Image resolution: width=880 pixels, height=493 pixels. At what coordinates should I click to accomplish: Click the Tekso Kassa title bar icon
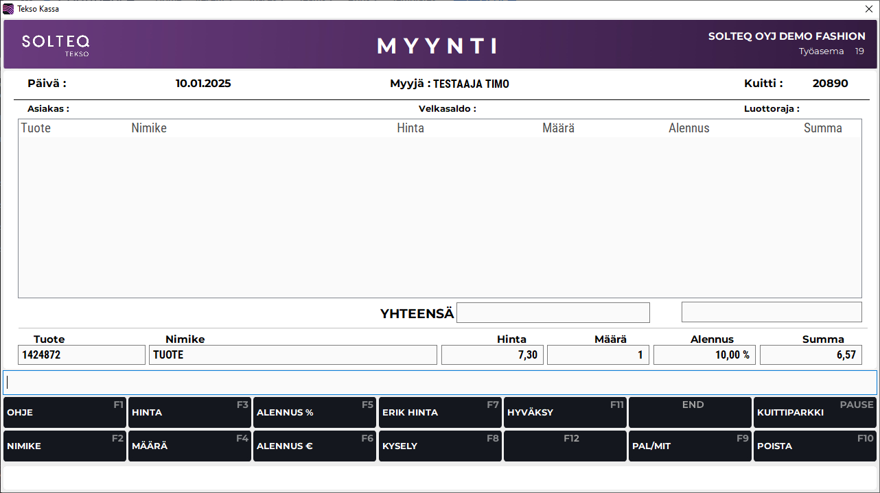[x=8, y=9]
